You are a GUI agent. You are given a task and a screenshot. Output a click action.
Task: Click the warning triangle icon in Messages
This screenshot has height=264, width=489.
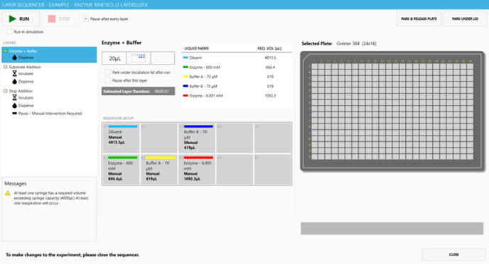(8, 193)
